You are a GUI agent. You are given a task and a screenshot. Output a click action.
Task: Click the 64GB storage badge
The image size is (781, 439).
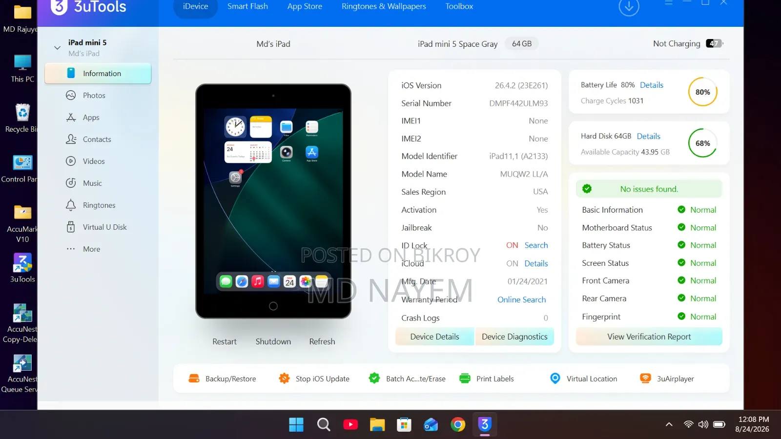[x=522, y=43]
